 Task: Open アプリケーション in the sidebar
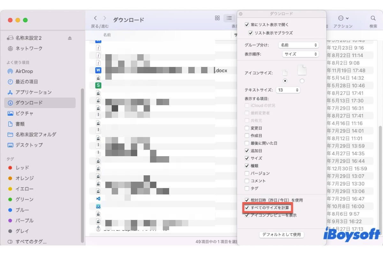pyautogui.click(x=34, y=92)
